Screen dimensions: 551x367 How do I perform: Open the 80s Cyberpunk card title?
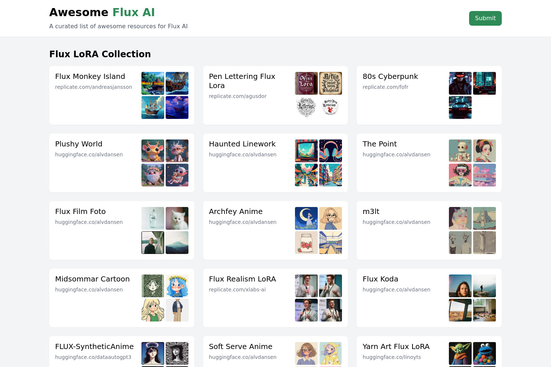[x=390, y=76]
